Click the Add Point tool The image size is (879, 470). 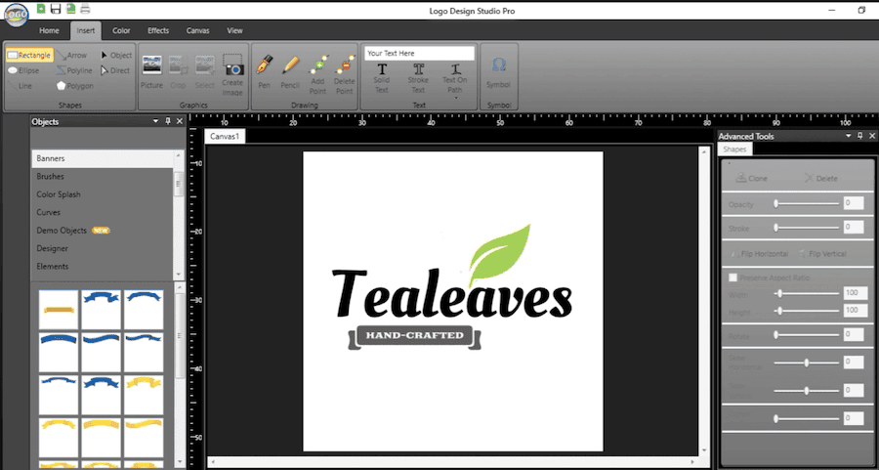tap(317, 72)
